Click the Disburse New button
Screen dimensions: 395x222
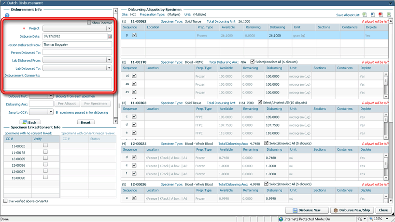pos(307,210)
